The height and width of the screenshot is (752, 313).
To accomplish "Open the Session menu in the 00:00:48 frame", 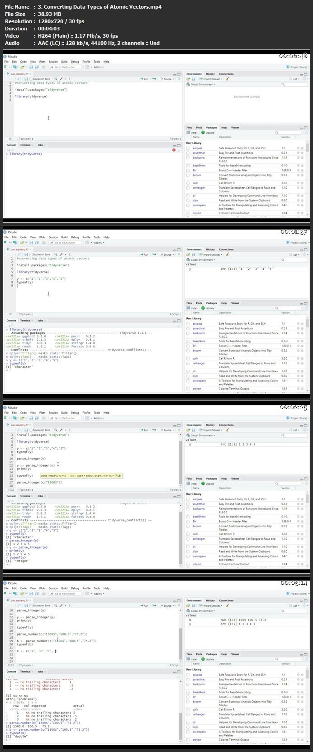I will point(53,62).
